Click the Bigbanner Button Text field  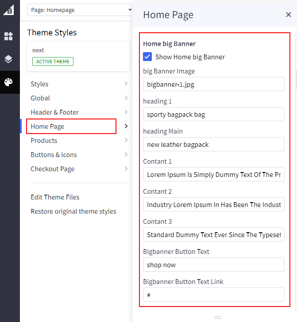coord(214,265)
